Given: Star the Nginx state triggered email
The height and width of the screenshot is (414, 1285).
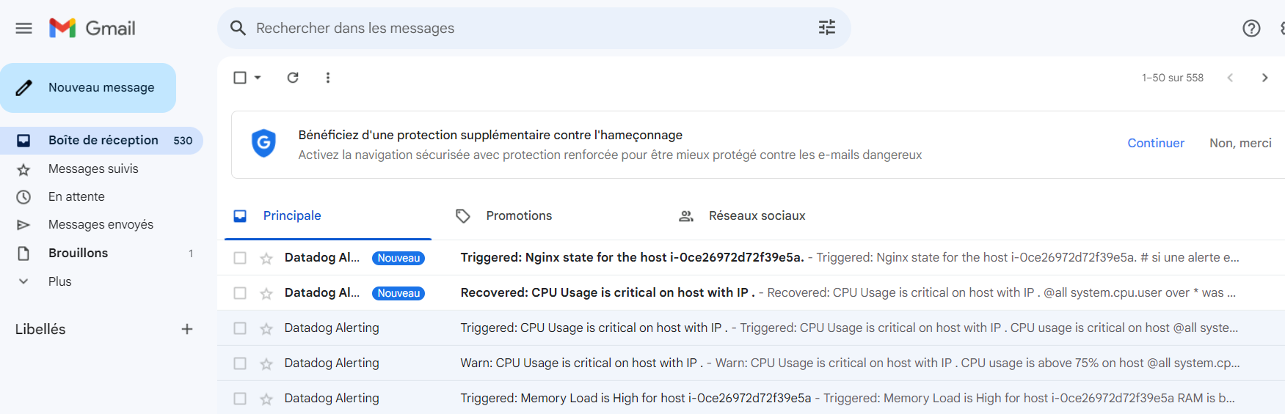Looking at the screenshot, I should coord(266,258).
